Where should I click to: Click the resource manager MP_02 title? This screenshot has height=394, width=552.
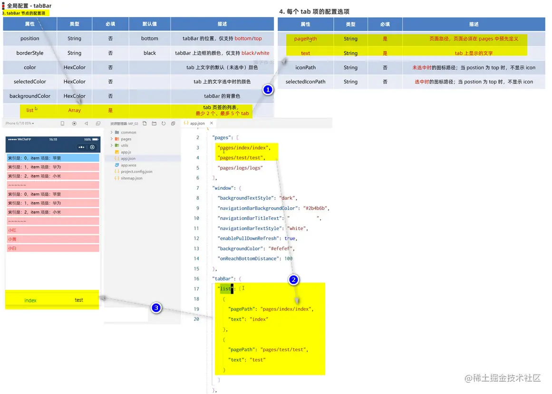coord(124,124)
